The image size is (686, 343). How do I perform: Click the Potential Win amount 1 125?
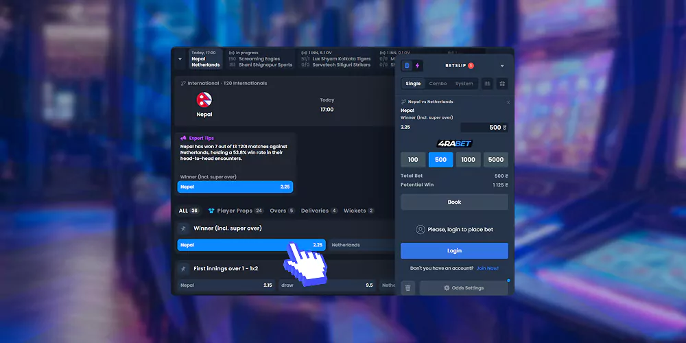pos(500,185)
